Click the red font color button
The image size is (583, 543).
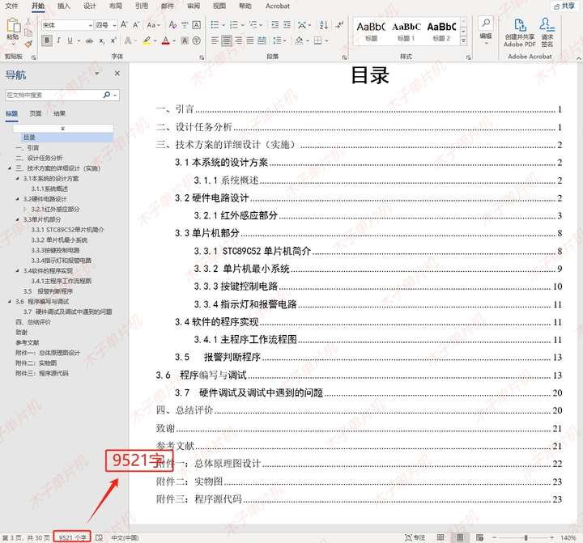[x=166, y=40]
